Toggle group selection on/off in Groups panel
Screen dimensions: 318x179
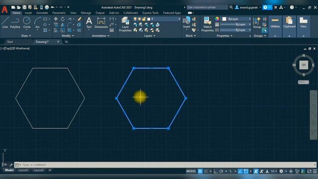(x=264, y=30)
